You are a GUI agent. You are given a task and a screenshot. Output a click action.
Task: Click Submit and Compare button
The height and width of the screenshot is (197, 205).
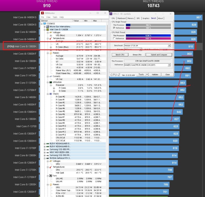pos(159,55)
